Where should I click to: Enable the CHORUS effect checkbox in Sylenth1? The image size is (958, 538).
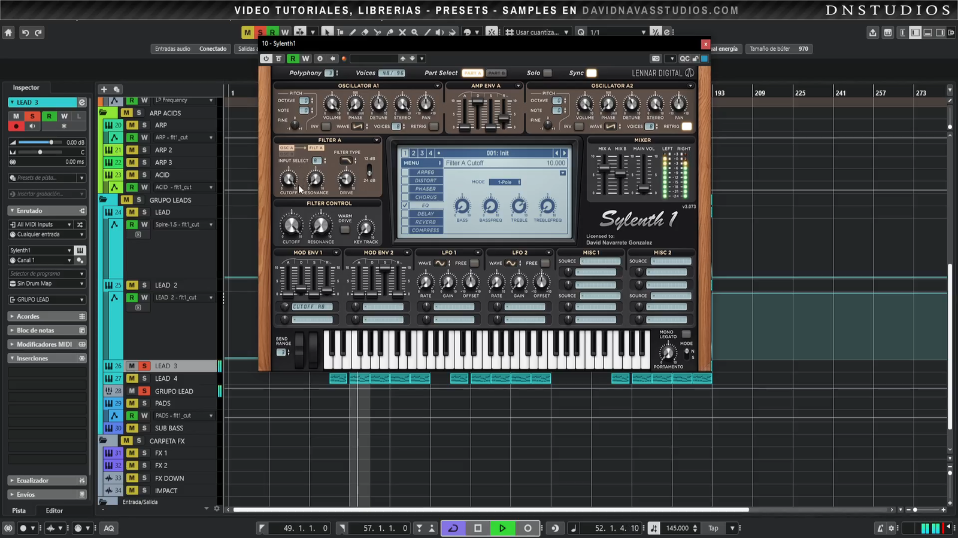tap(405, 197)
